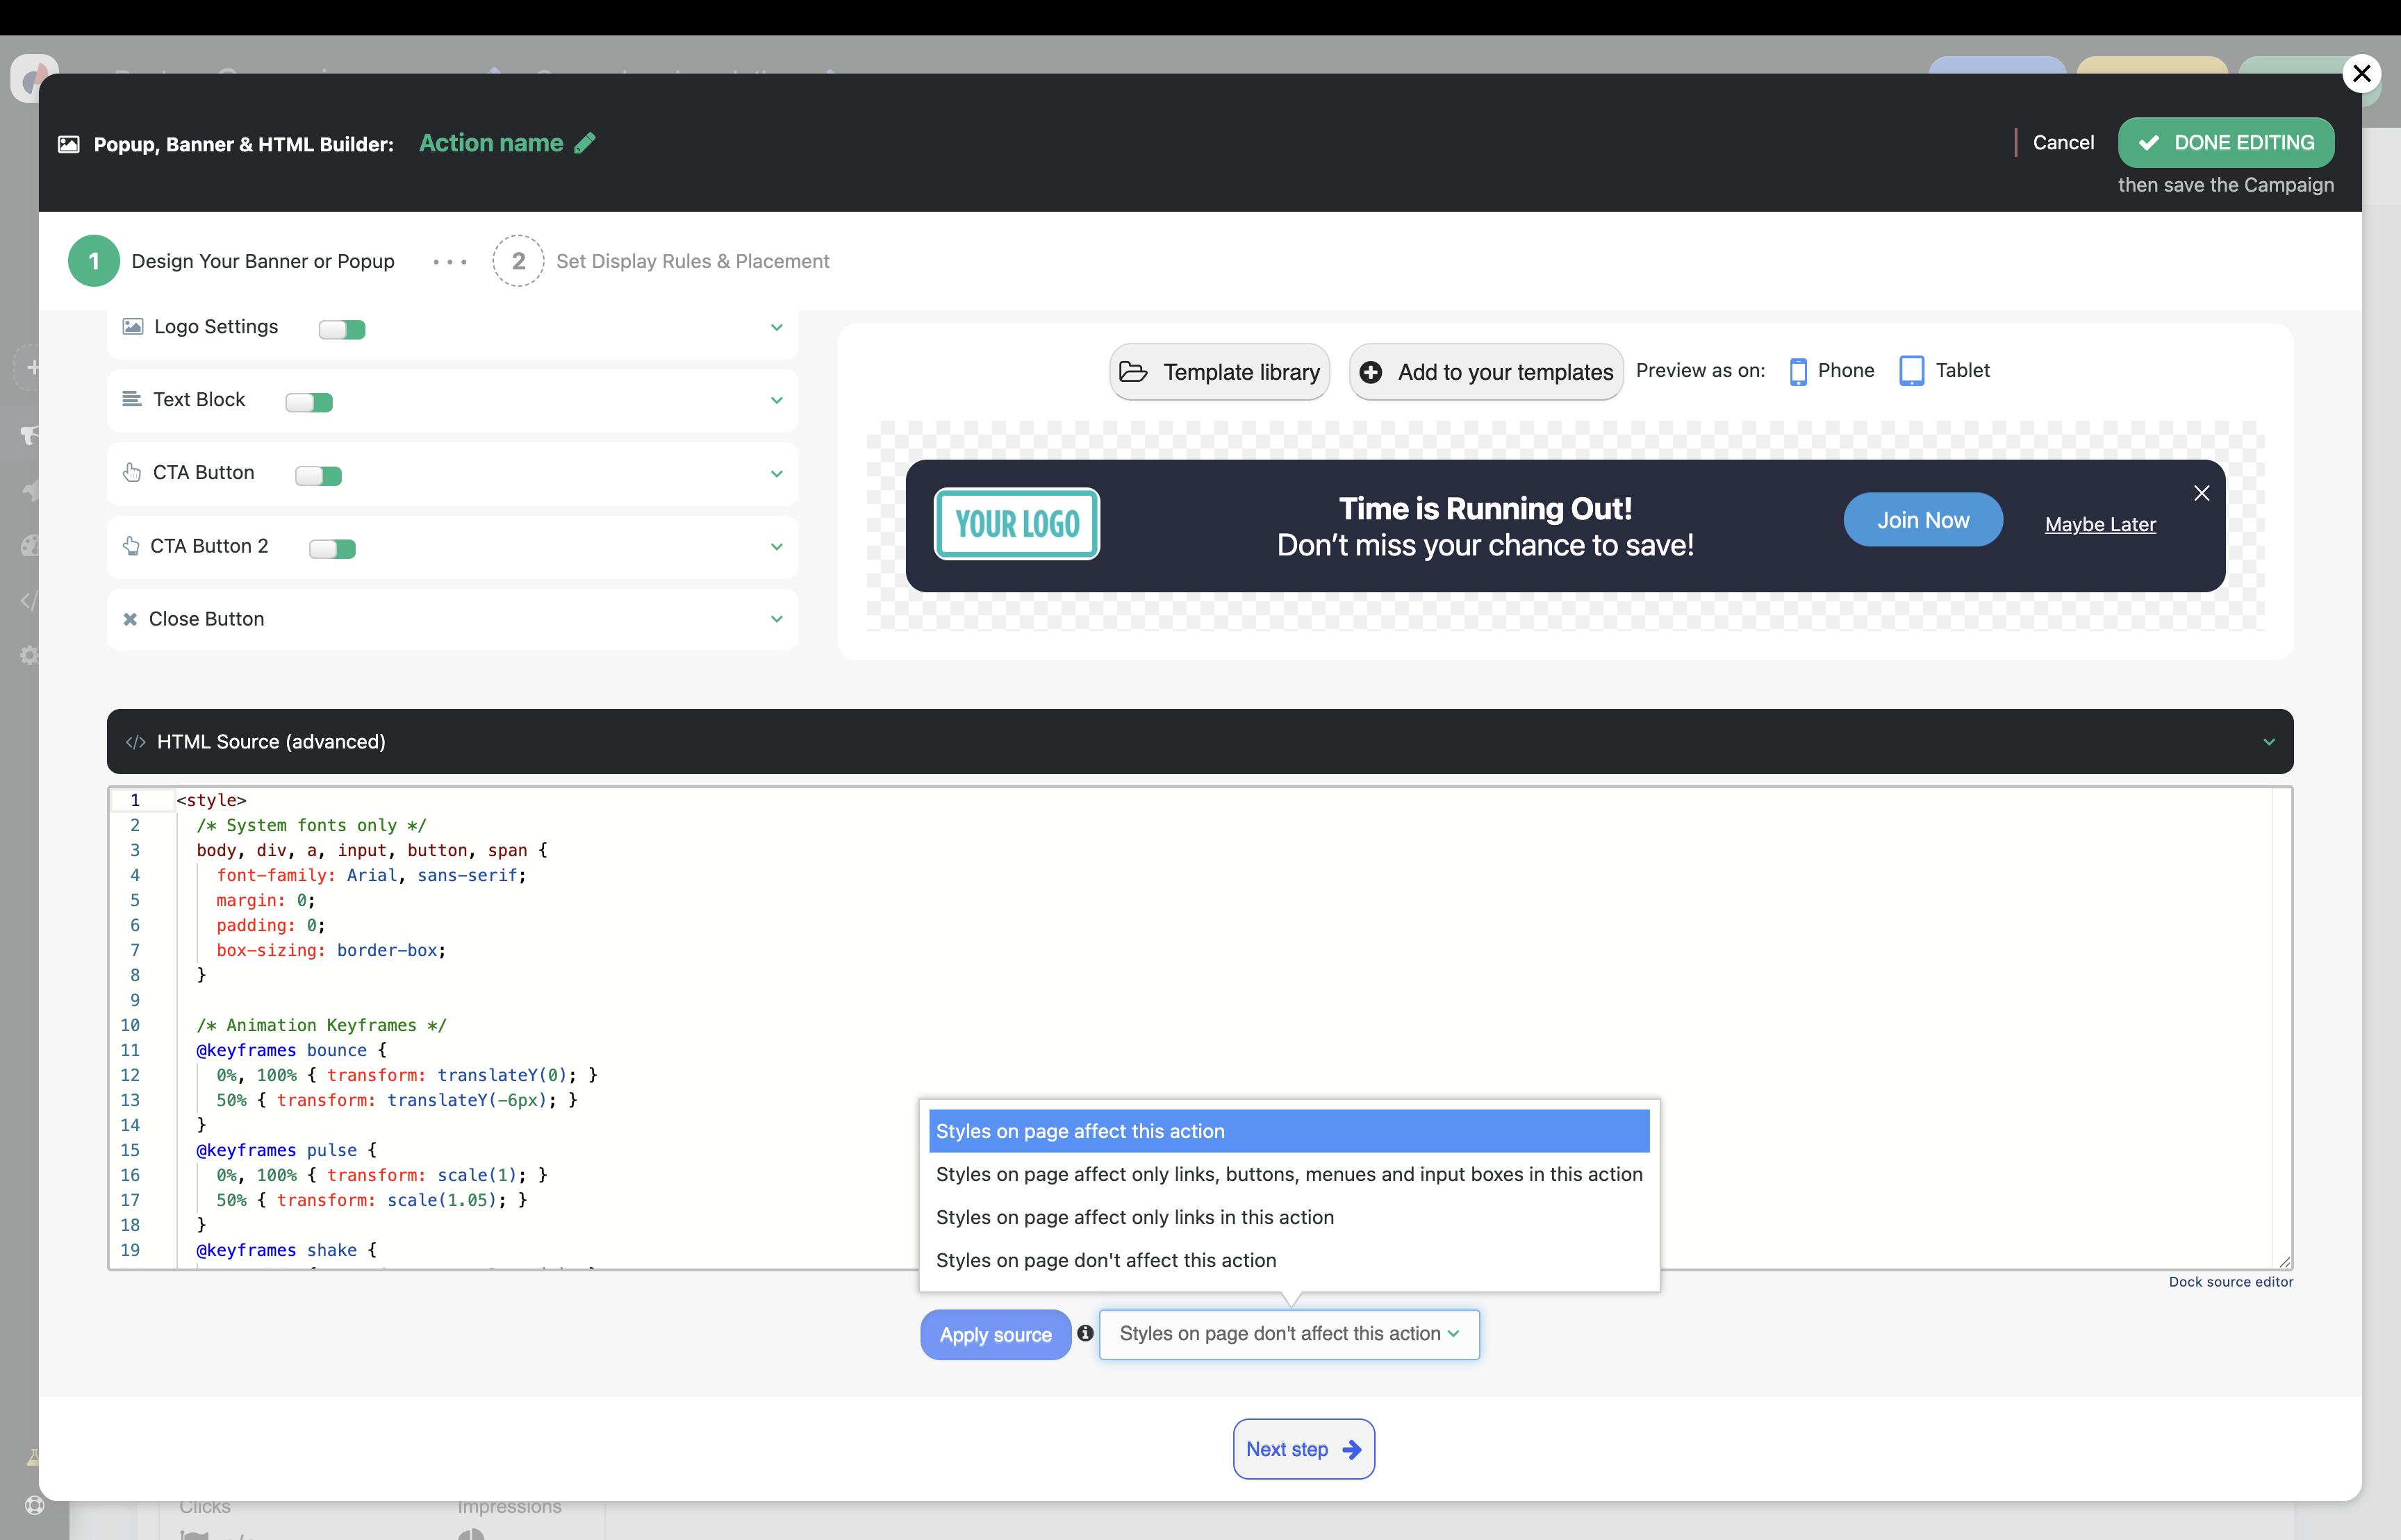This screenshot has height=1540, width=2401.
Task: Click the CTA Button hand pointer icon
Action: (132, 472)
